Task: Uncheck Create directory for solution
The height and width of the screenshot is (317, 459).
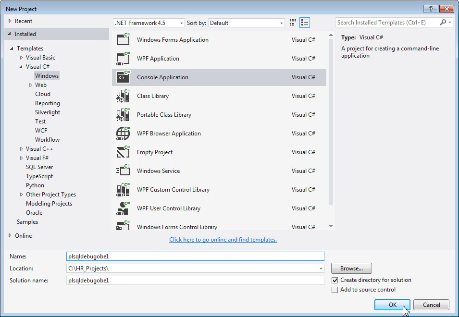Action: click(x=335, y=280)
